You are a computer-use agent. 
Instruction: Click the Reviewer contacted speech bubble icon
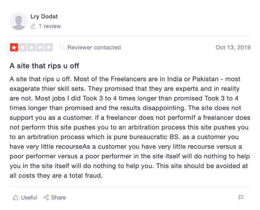pos(63,47)
